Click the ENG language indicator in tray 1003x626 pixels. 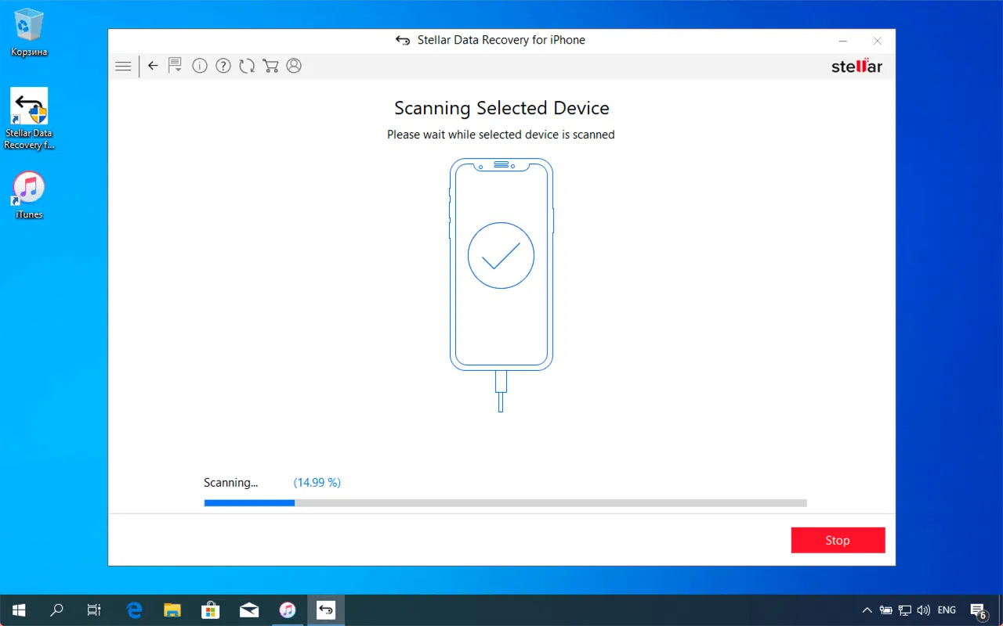(947, 610)
